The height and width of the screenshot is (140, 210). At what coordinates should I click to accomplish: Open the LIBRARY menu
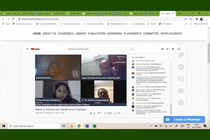81,34
